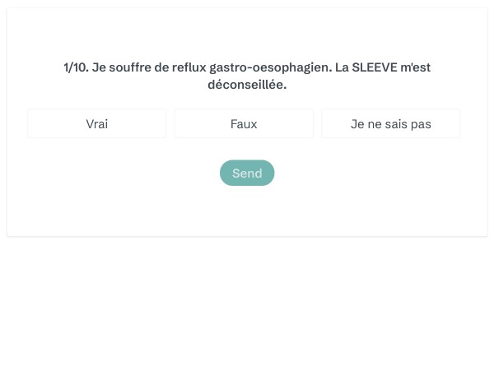Tap the false (Faux) choice box
Screen dimensions: 494x370
(244, 124)
